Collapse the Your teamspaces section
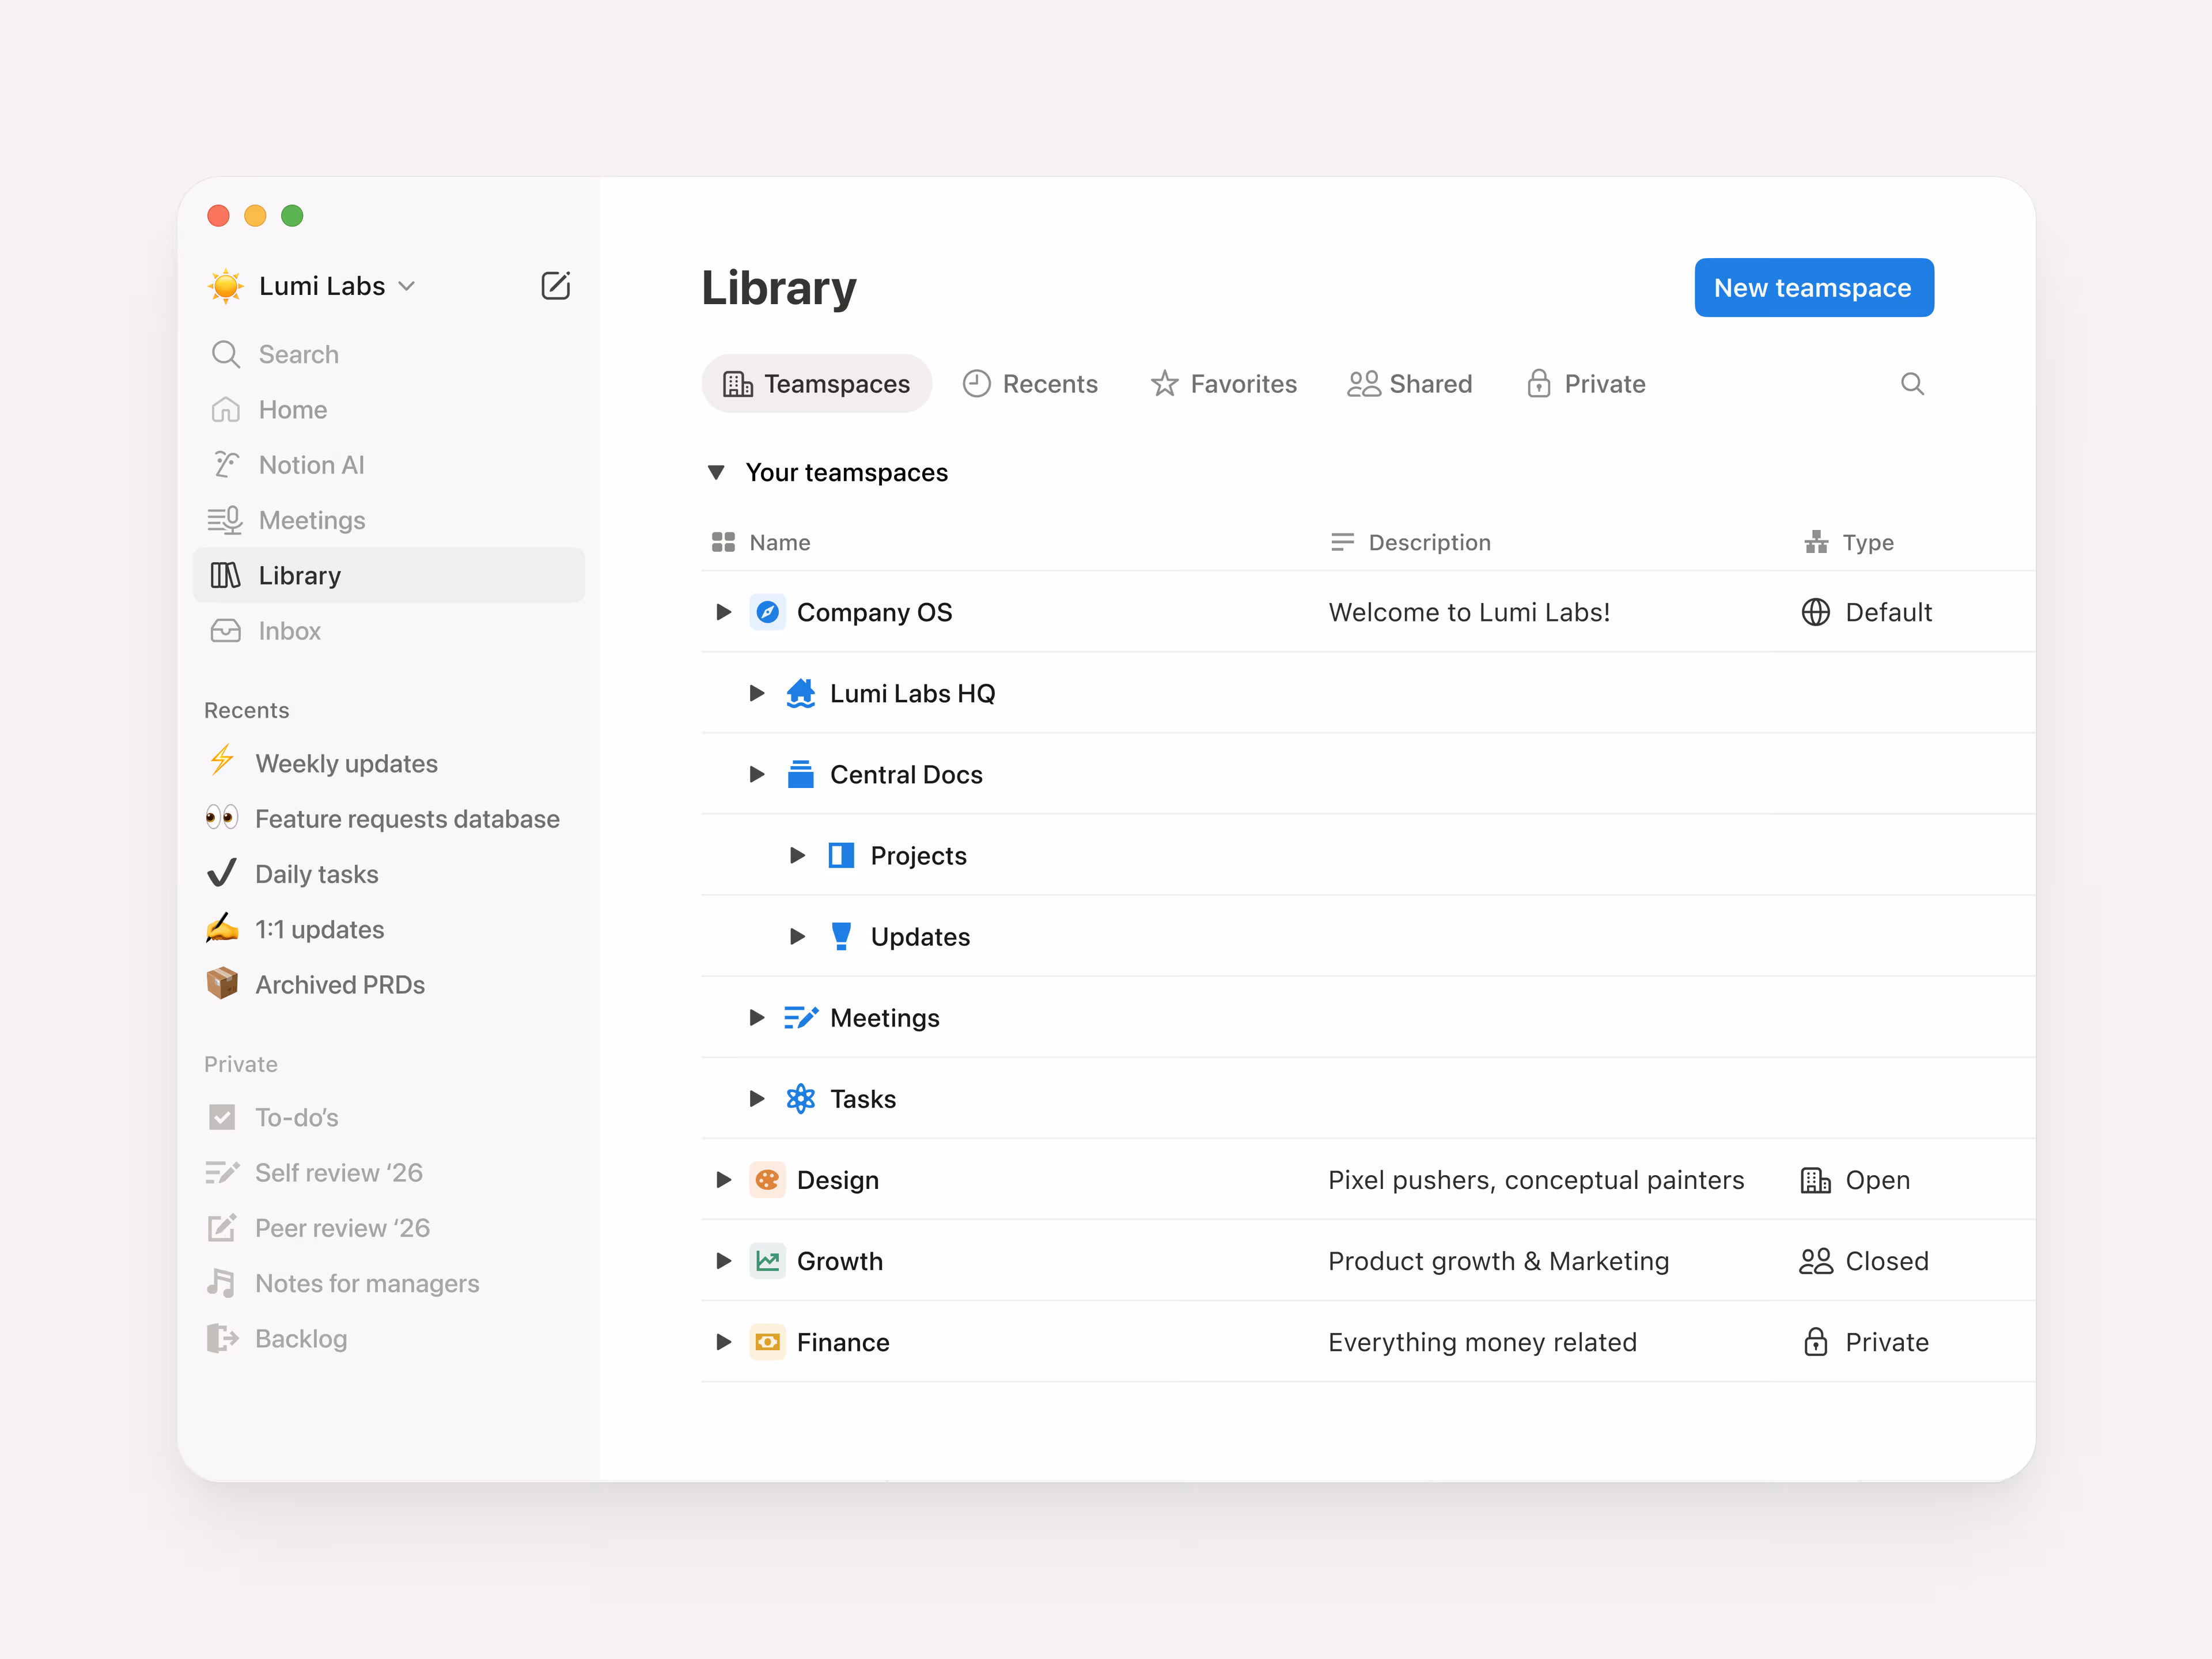This screenshot has width=2212, height=1659. pyautogui.click(x=717, y=472)
